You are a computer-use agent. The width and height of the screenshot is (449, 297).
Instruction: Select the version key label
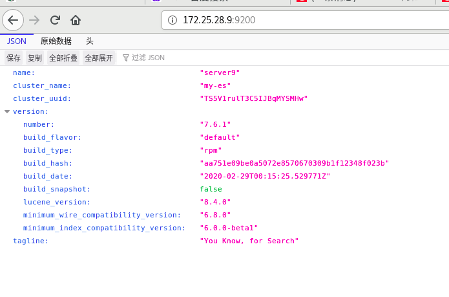30,111
